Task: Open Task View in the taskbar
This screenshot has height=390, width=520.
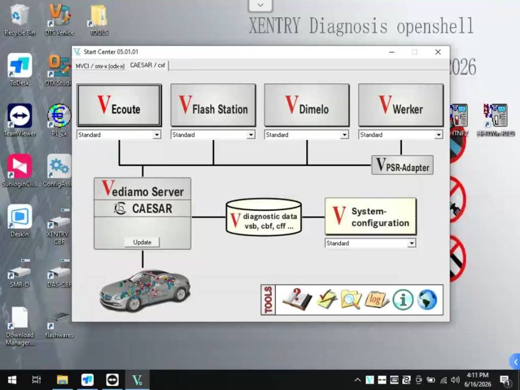Action: click(x=36, y=380)
